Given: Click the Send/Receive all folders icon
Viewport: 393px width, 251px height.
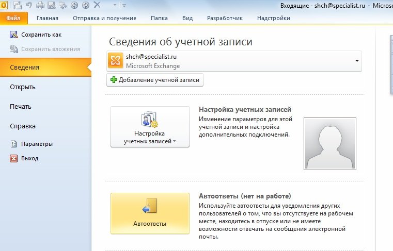Looking at the screenshot, I should click(19, 5).
